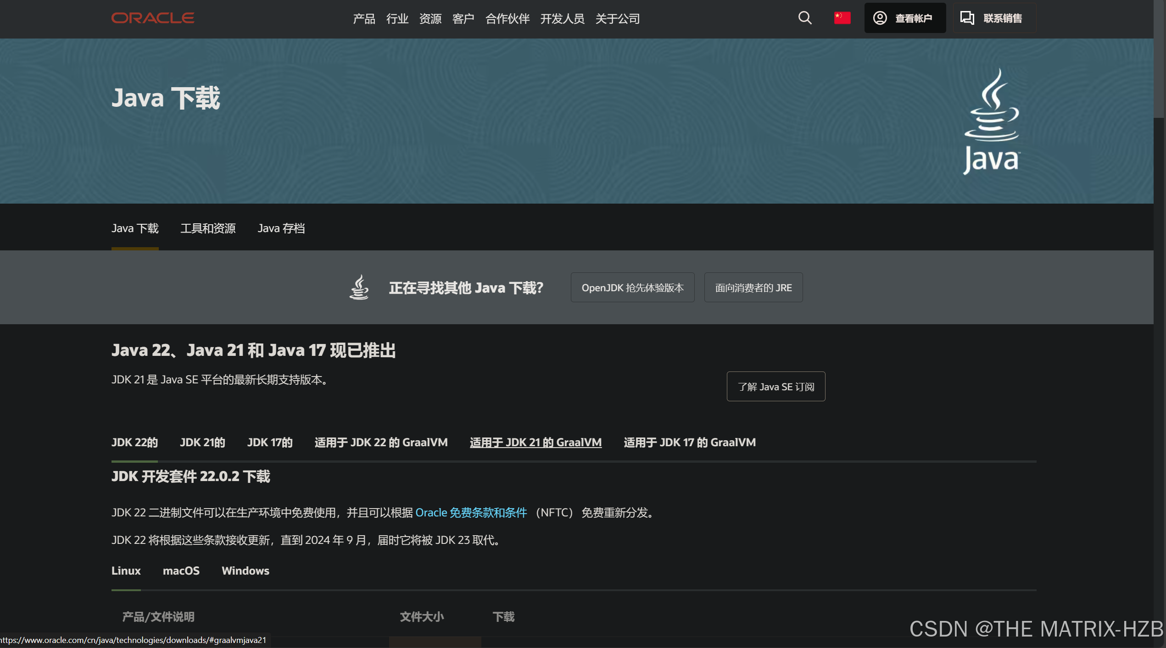Select 适用于 JDK 17 的 GraalVM tab
The width and height of the screenshot is (1166, 648).
(690, 443)
